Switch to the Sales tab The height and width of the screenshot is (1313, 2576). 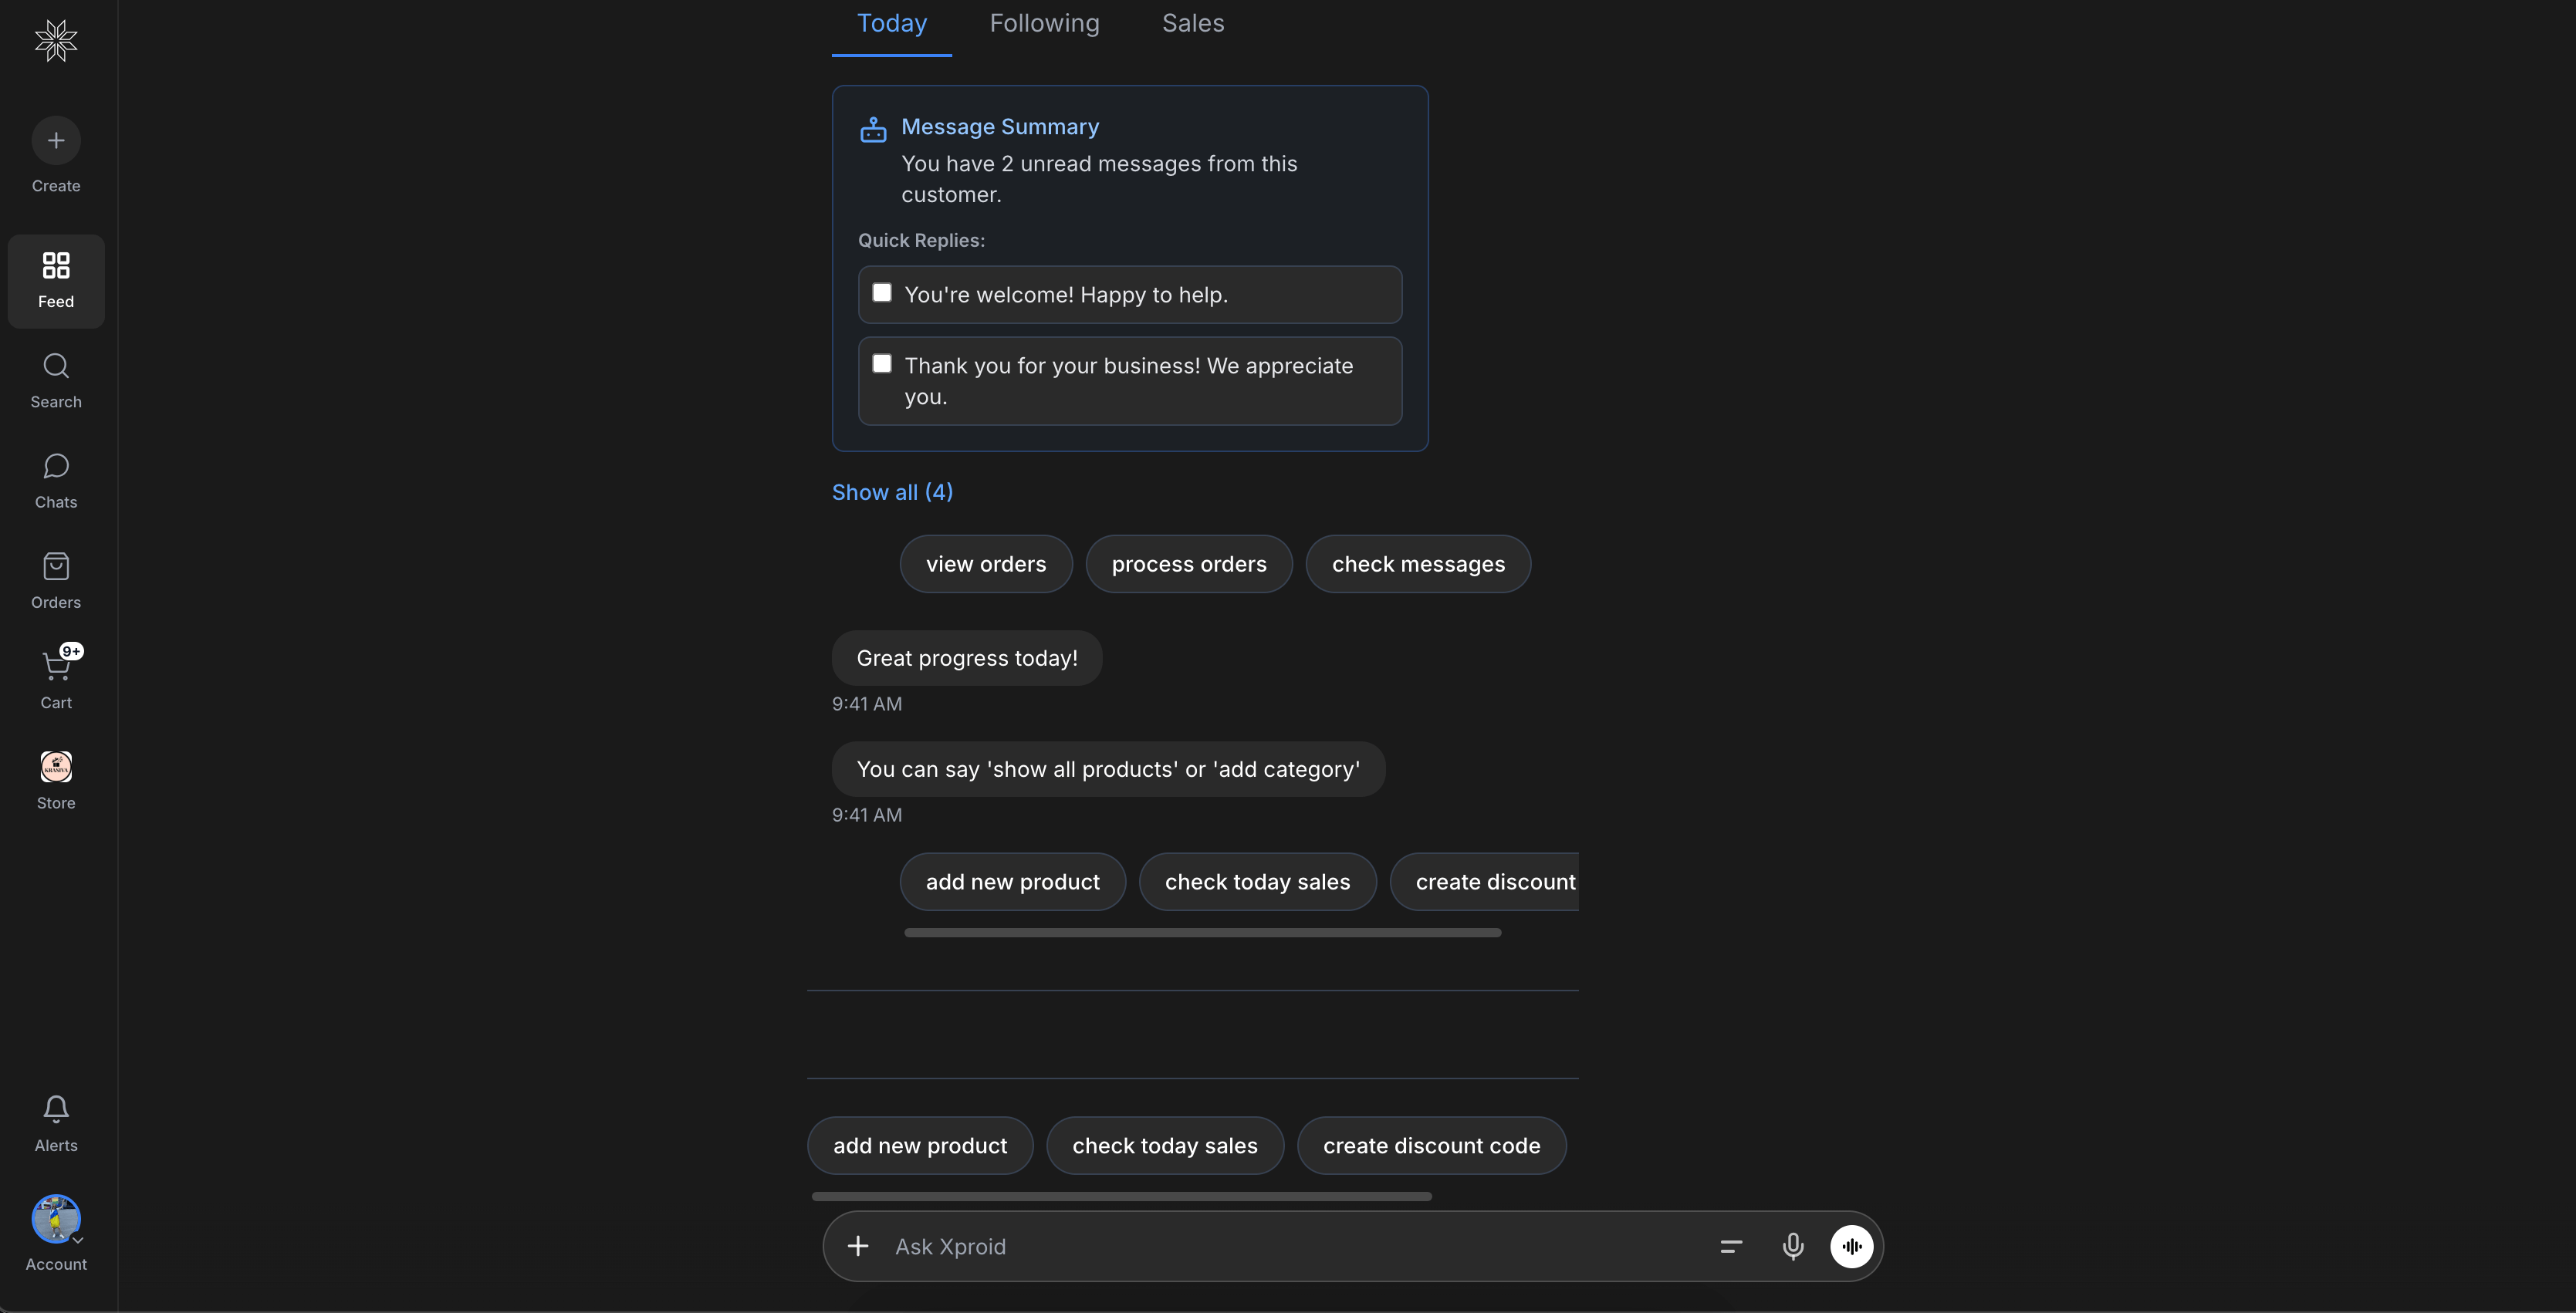coord(1192,22)
